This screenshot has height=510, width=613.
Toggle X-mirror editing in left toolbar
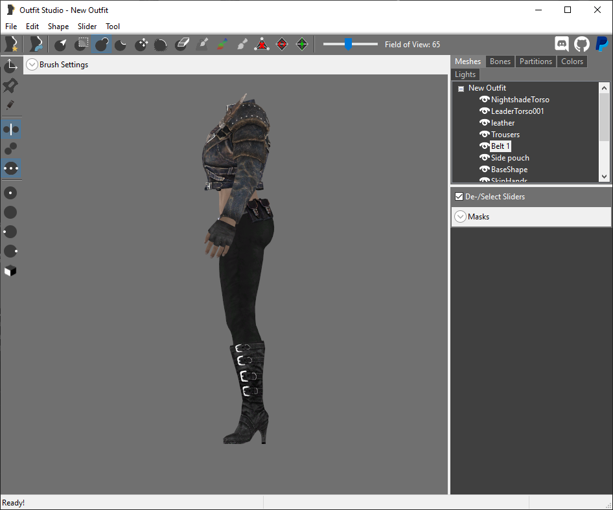click(x=10, y=129)
